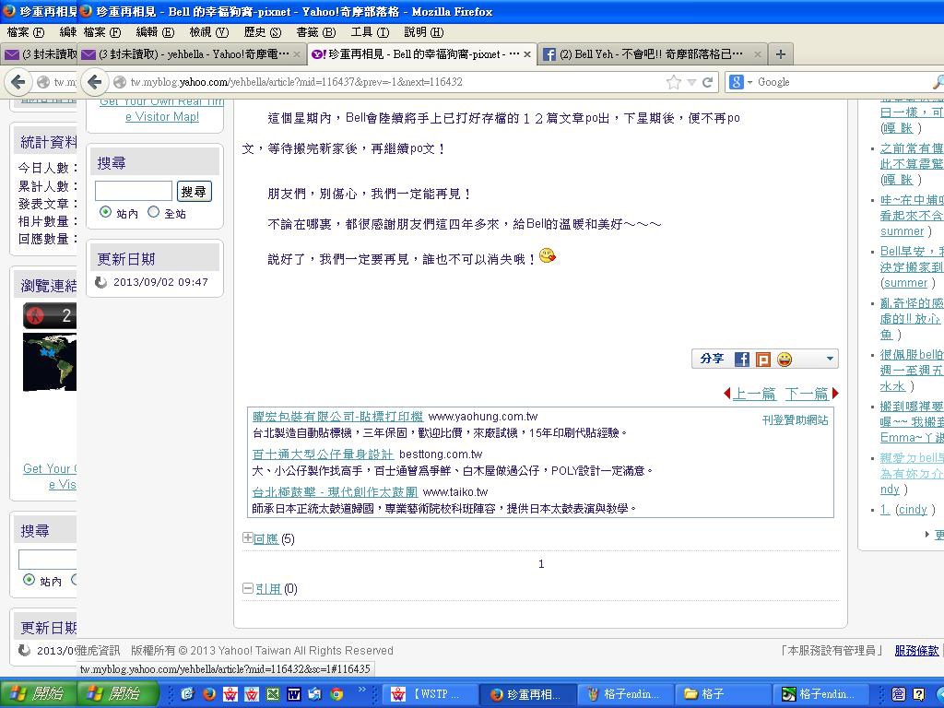The height and width of the screenshot is (708, 944).
Task: Click the Word quick launch icon
Action: [294, 694]
